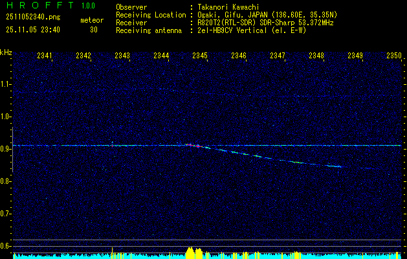Click the 25.11.05 23:40 date stamp

pos(32,29)
